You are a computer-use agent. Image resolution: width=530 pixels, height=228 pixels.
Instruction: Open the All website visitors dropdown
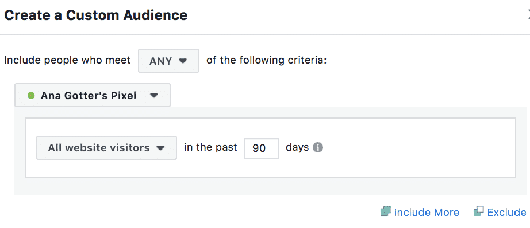tap(106, 147)
